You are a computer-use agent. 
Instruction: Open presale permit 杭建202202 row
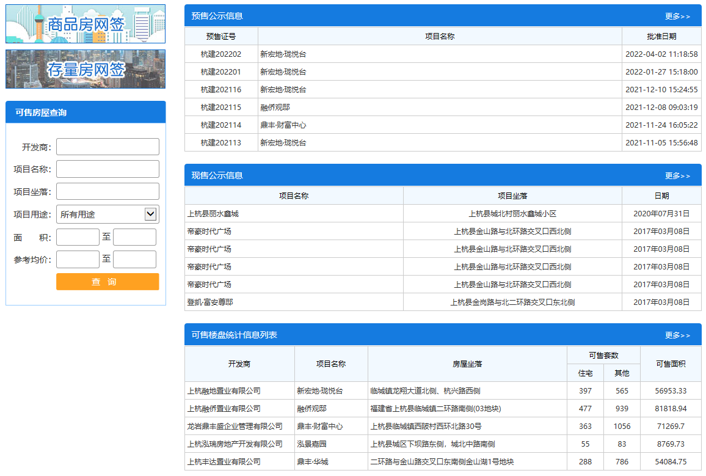pyautogui.click(x=221, y=54)
